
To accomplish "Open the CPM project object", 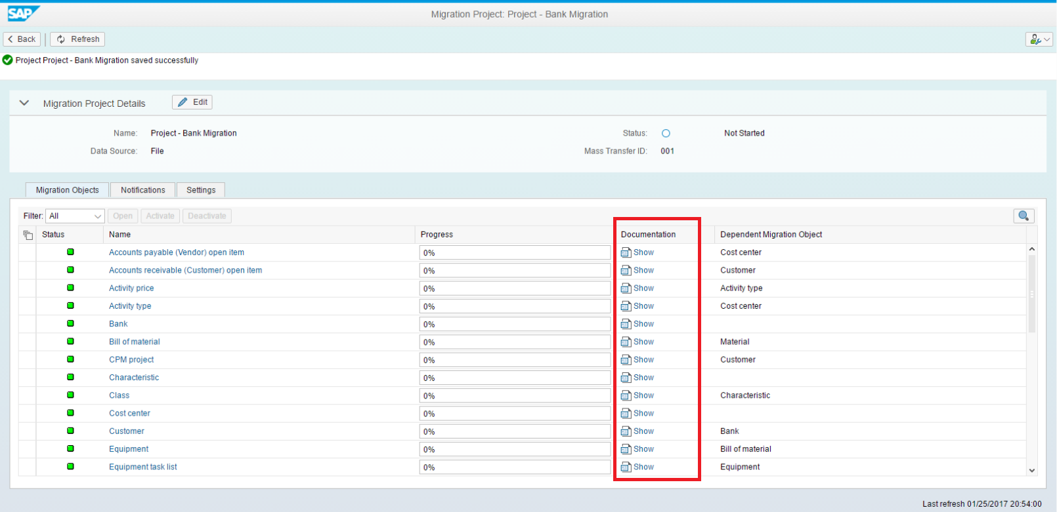I will point(131,359).
